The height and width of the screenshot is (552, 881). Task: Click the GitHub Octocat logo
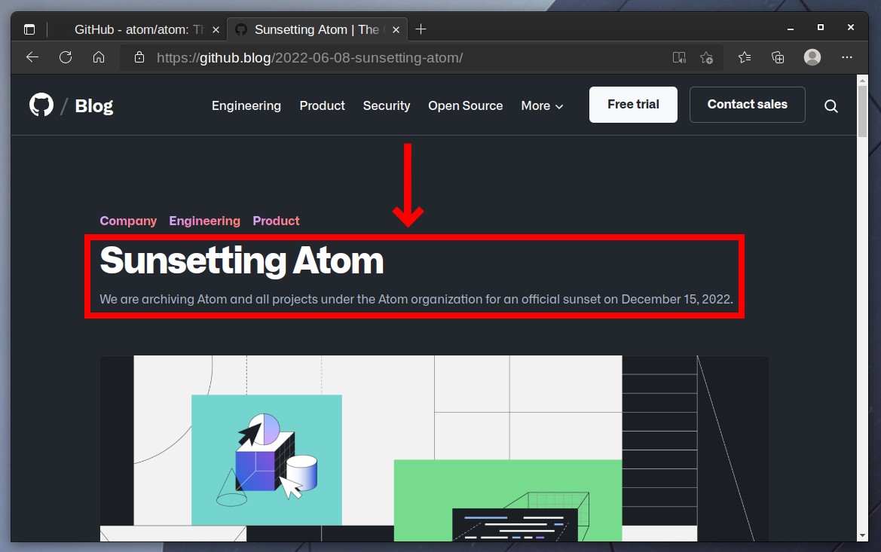tap(41, 105)
